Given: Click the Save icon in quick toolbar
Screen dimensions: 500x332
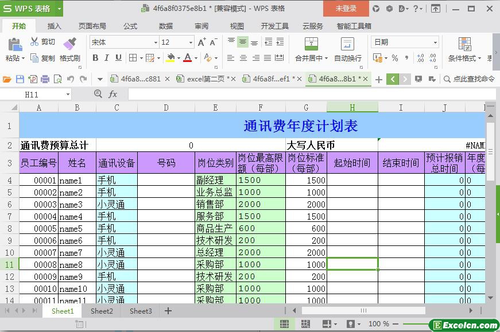Looking at the screenshot, I should click(20, 79).
